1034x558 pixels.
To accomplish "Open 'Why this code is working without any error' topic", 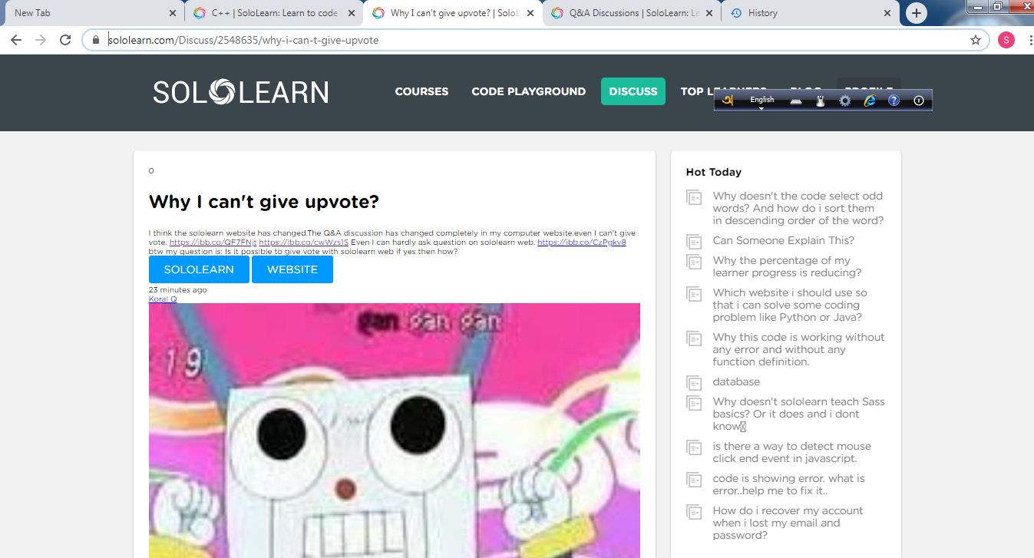I will [x=798, y=349].
